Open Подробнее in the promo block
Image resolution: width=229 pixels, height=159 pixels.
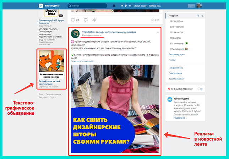pyautogui.click(x=180, y=118)
